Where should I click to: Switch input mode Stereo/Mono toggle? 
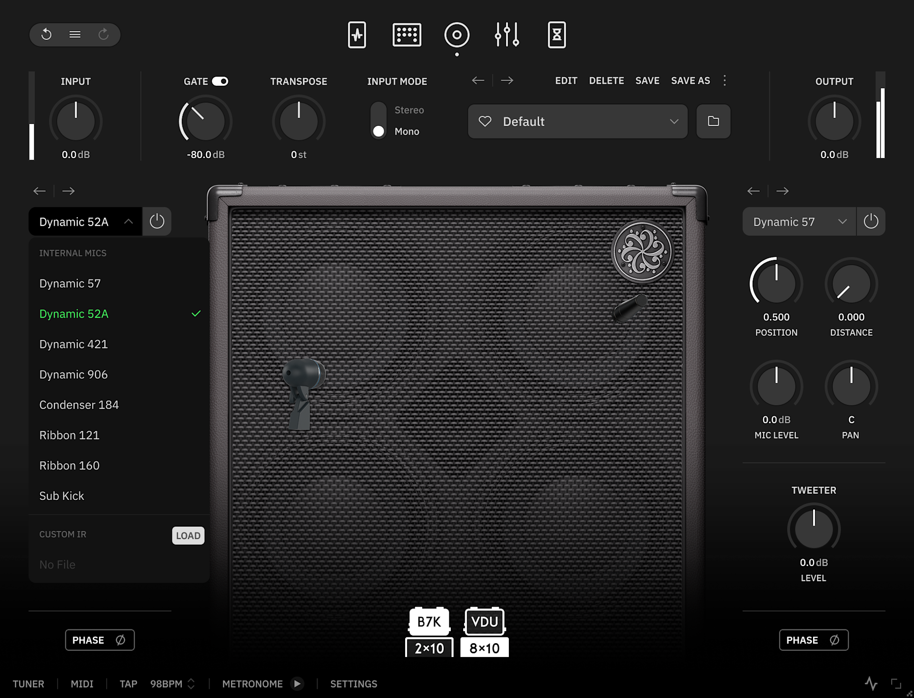click(378, 121)
